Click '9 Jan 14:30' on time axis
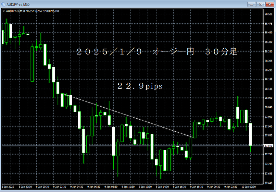Viewport: 276px width, 192px height. coord(162,187)
